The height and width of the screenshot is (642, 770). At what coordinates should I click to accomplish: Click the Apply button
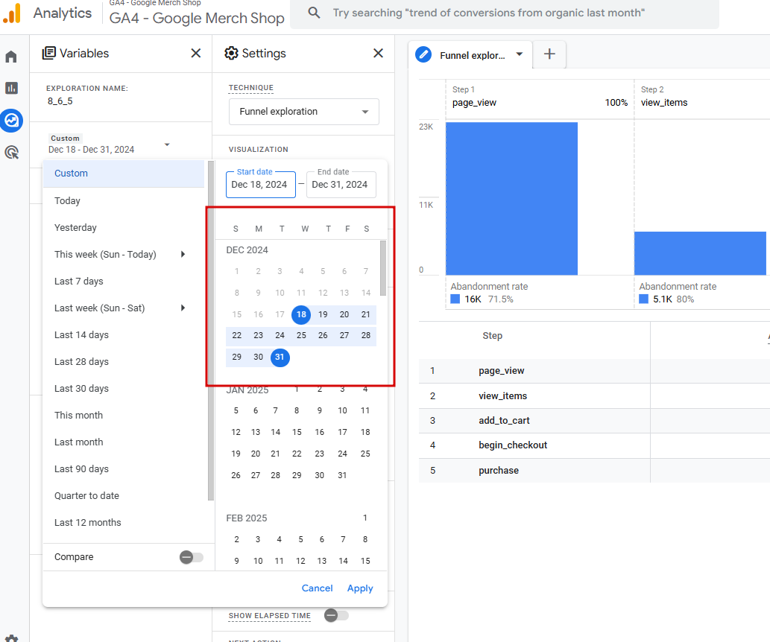pyautogui.click(x=360, y=588)
